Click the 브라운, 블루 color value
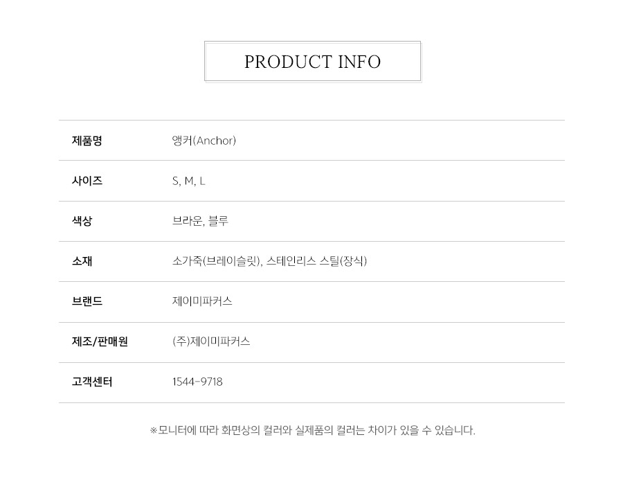 tap(200, 221)
